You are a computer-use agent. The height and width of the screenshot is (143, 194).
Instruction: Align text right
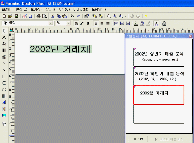pyautogui.click(x=108, y=23)
